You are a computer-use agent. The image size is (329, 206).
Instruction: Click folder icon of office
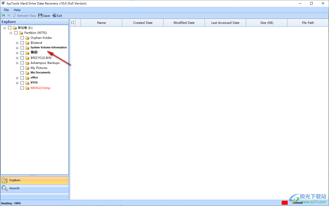(27, 78)
